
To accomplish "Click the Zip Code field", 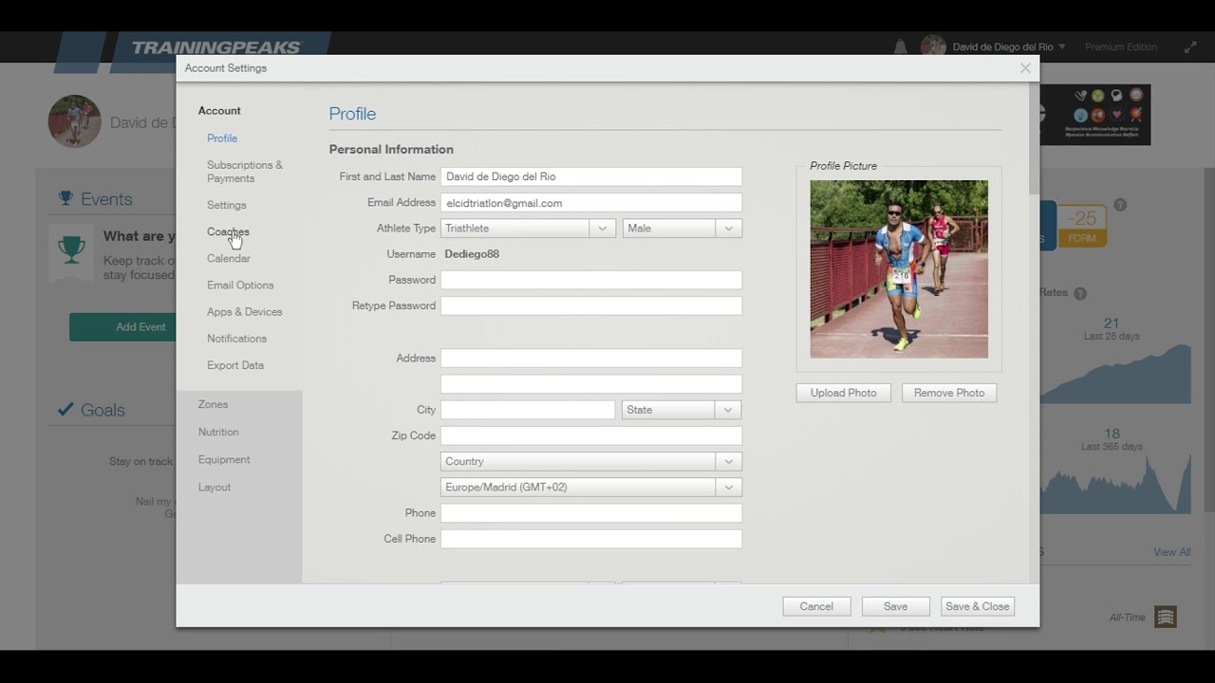I will coord(591,435).
